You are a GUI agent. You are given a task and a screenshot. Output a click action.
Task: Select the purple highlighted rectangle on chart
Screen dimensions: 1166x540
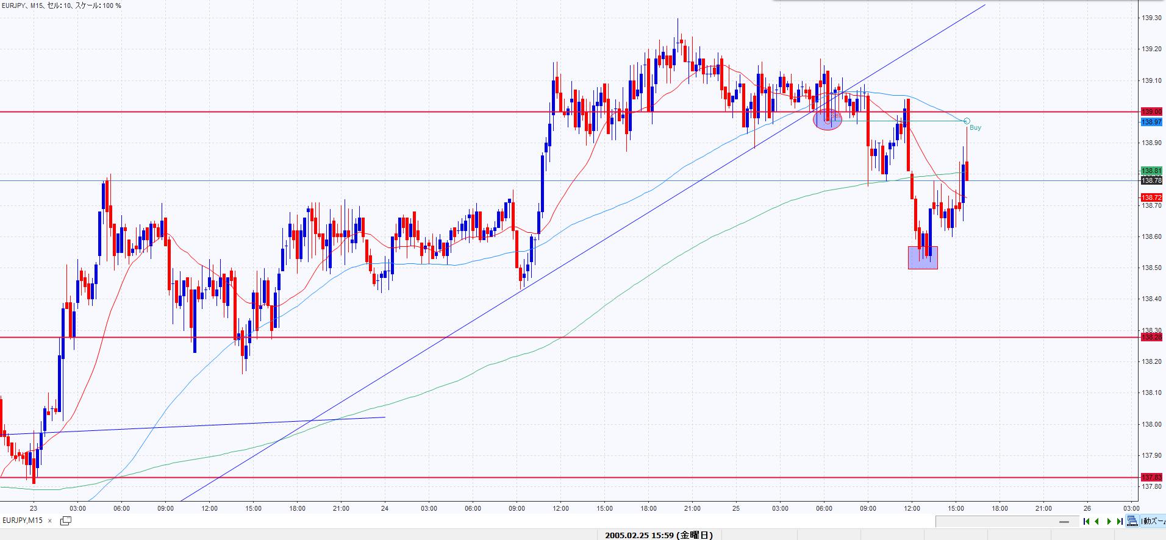coord(923,258)
